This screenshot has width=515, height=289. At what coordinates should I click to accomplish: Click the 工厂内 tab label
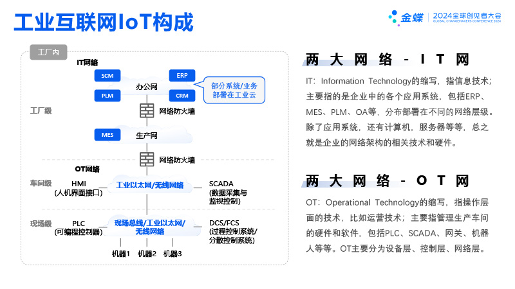tap(49, 53)
